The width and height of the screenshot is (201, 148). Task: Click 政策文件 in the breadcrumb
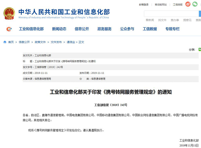[x=40, y=42]
